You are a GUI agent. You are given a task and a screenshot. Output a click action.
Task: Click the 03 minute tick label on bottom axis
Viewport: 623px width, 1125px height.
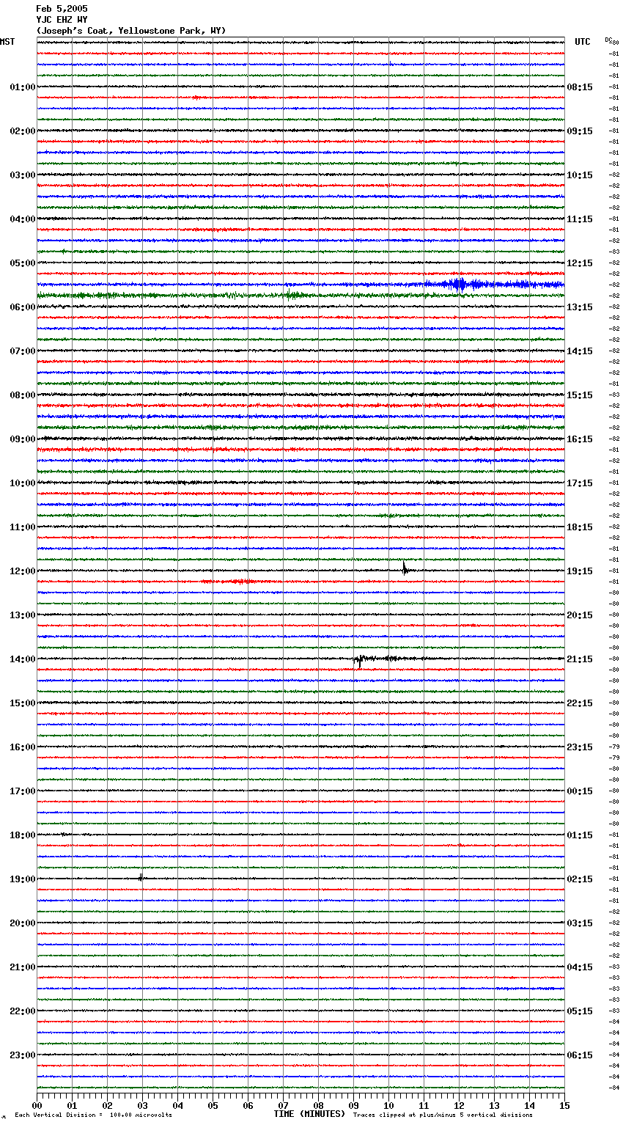[x=142, y=1105]
